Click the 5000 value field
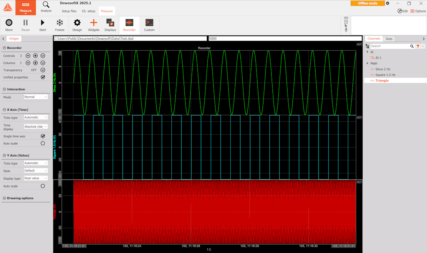 285,39
